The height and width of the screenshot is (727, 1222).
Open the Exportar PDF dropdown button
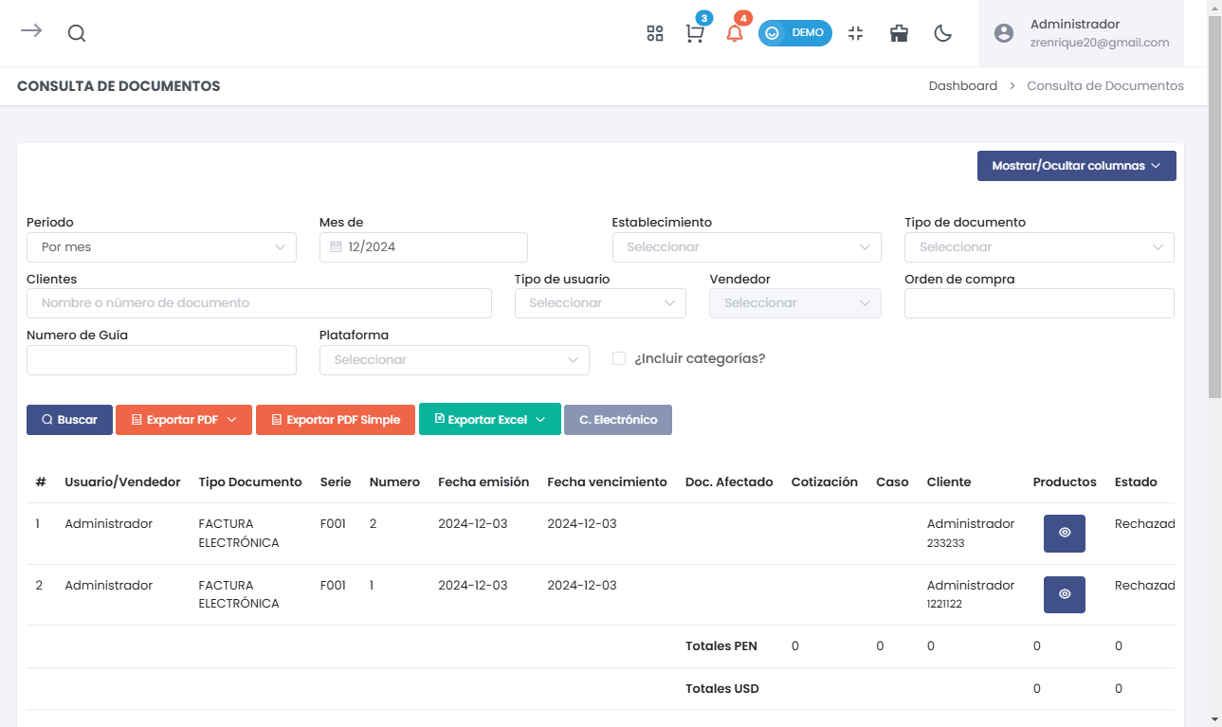[x=184, y=420]
